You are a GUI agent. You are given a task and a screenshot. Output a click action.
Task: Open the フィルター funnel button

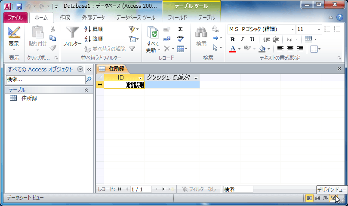[x=72, y=37]
